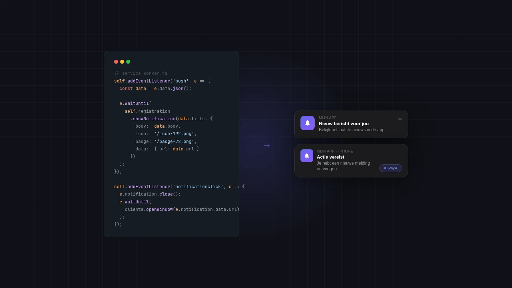Click the bell icon on 'Nieuw bericht voor jou'
The width and height of the screenshot is (512, 288).
click(x=308, y=123)
